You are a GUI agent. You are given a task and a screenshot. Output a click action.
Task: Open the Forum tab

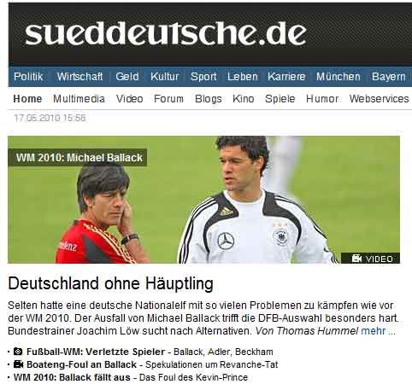[x=168, y=99]
